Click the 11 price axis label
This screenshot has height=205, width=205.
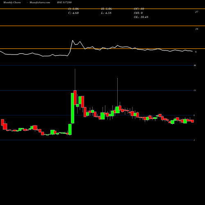(195, 90)
